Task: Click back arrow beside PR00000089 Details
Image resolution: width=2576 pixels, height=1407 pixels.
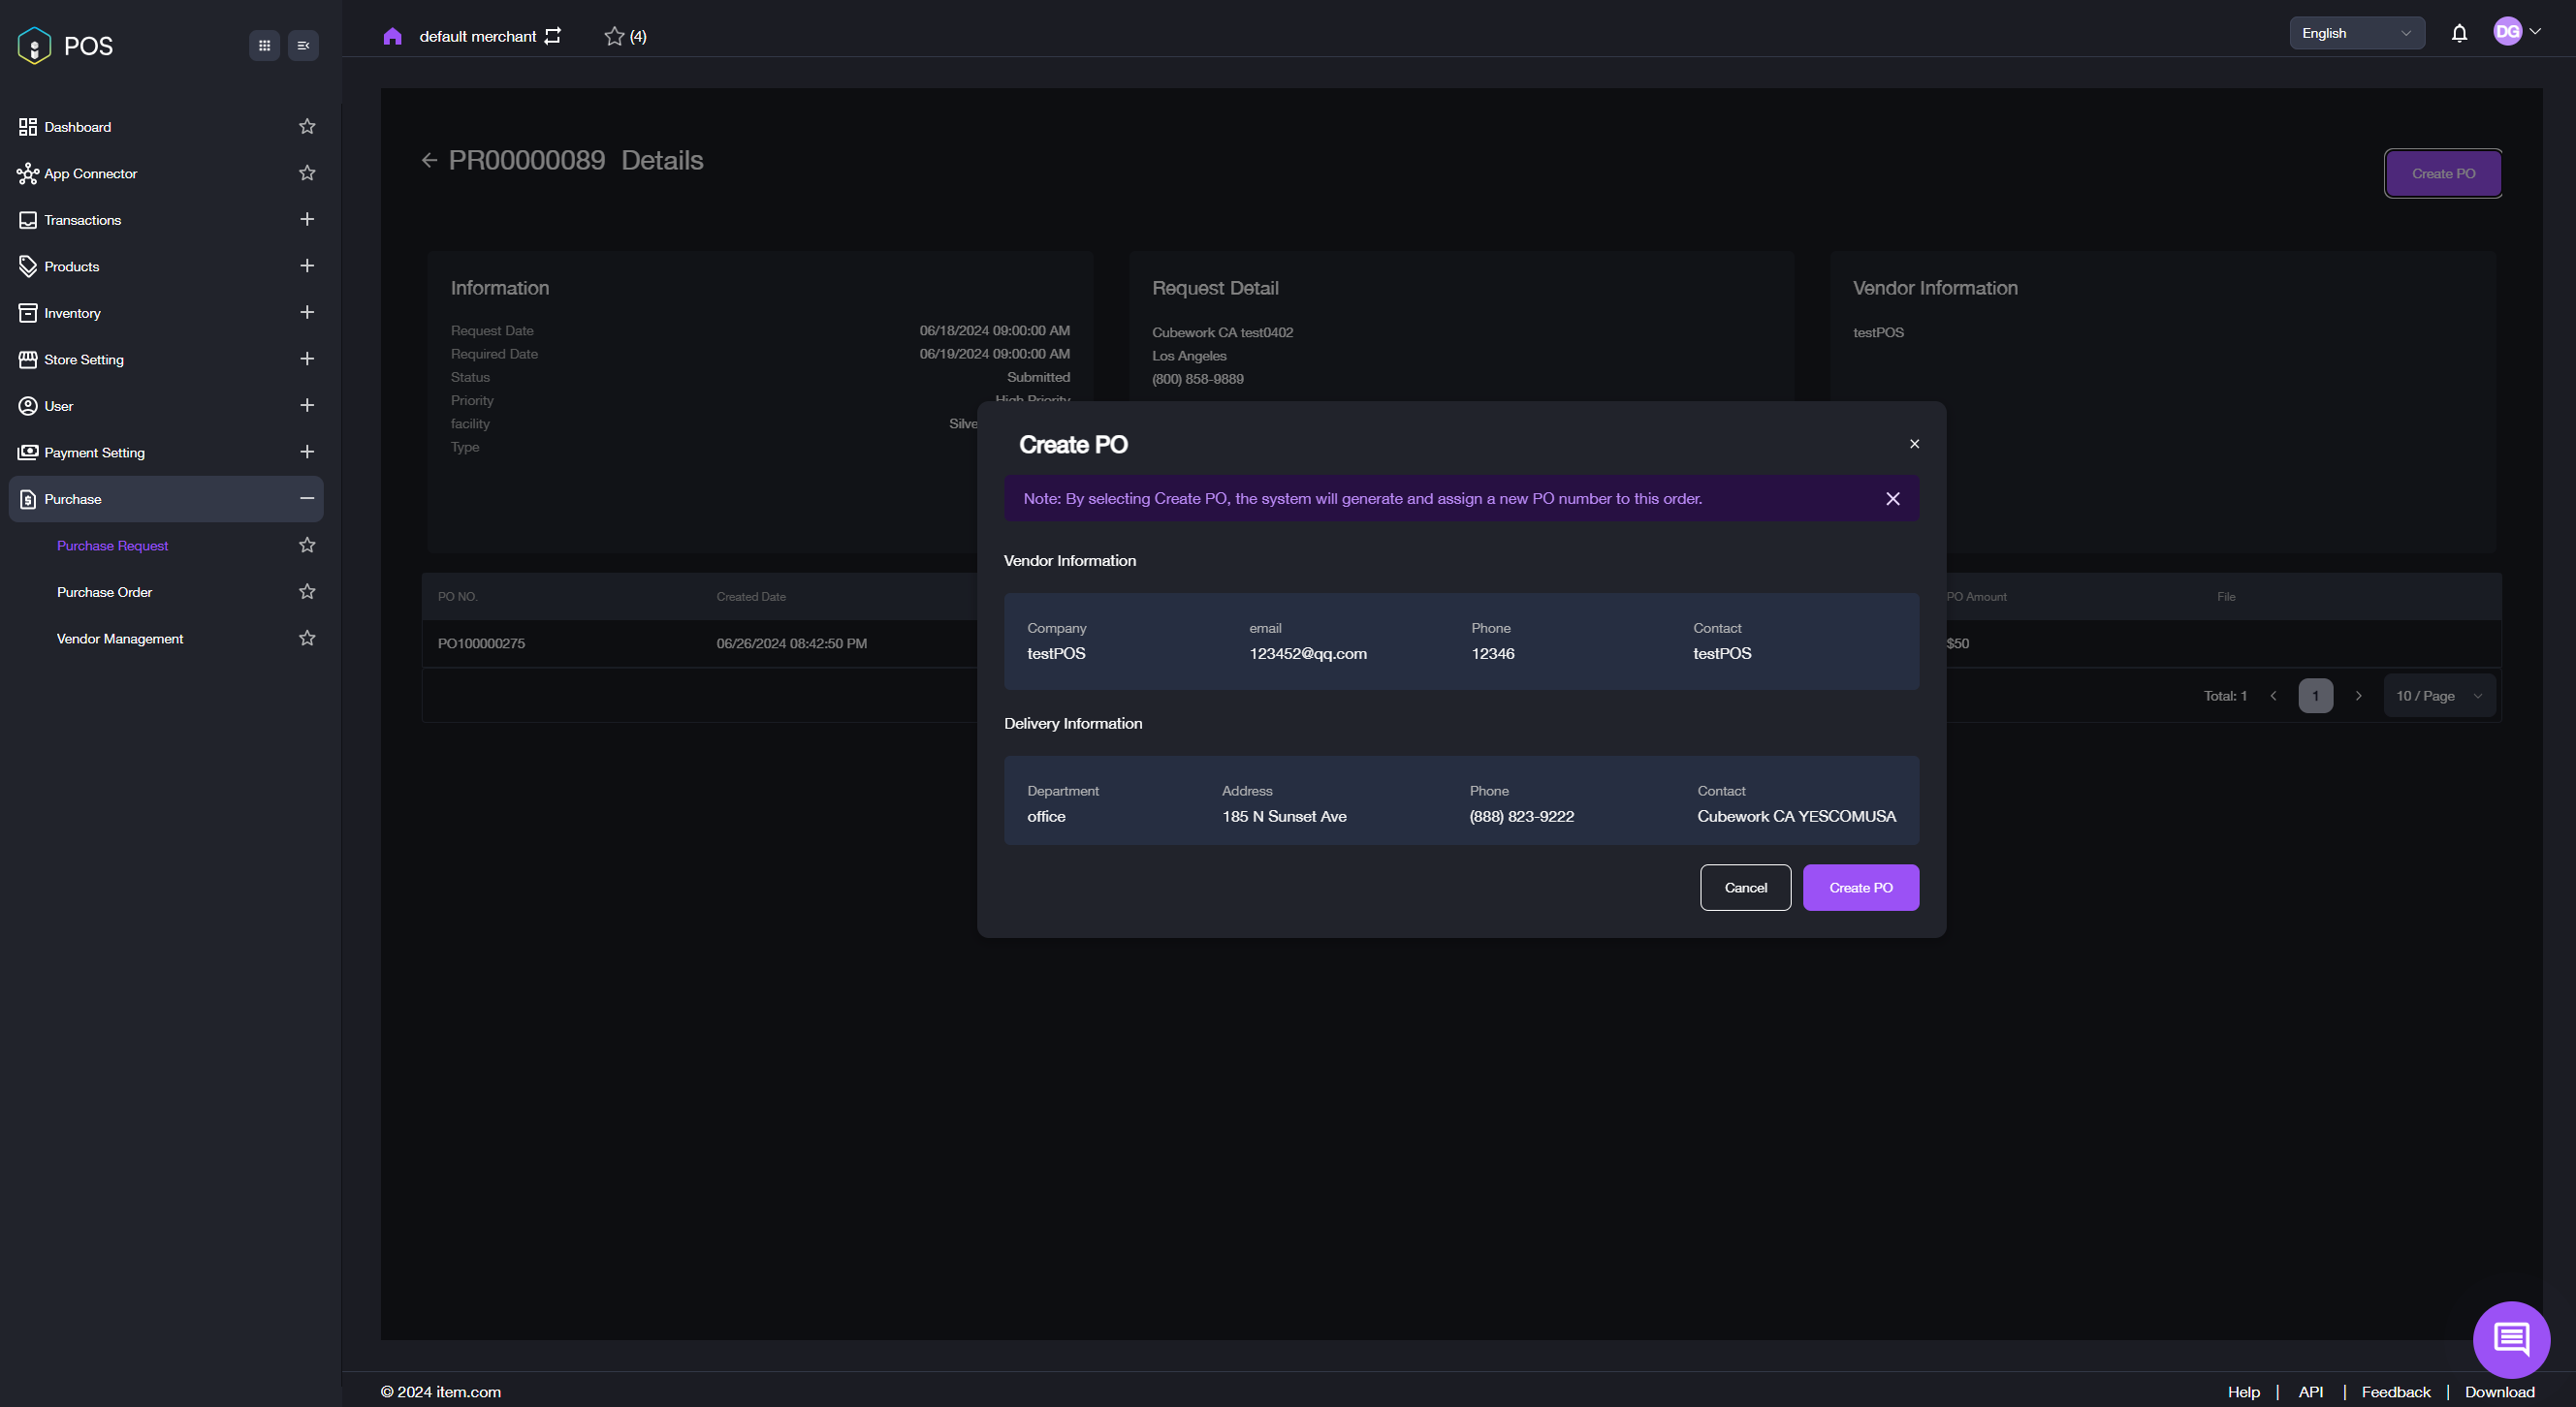Action: click(x=429, y=160)
